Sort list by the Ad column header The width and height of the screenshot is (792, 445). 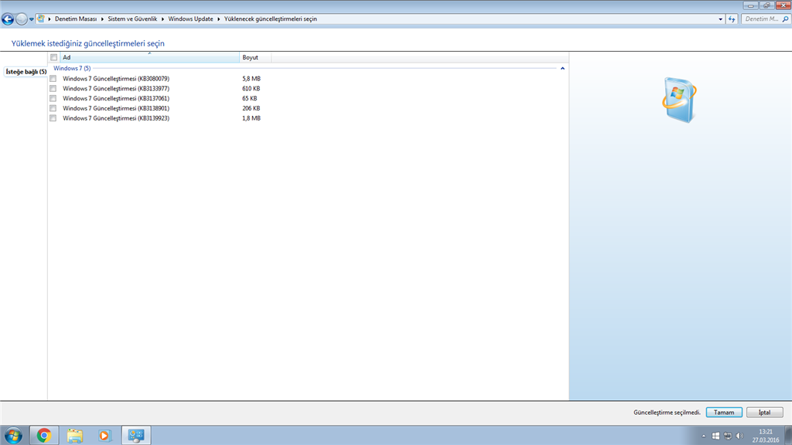149,57
